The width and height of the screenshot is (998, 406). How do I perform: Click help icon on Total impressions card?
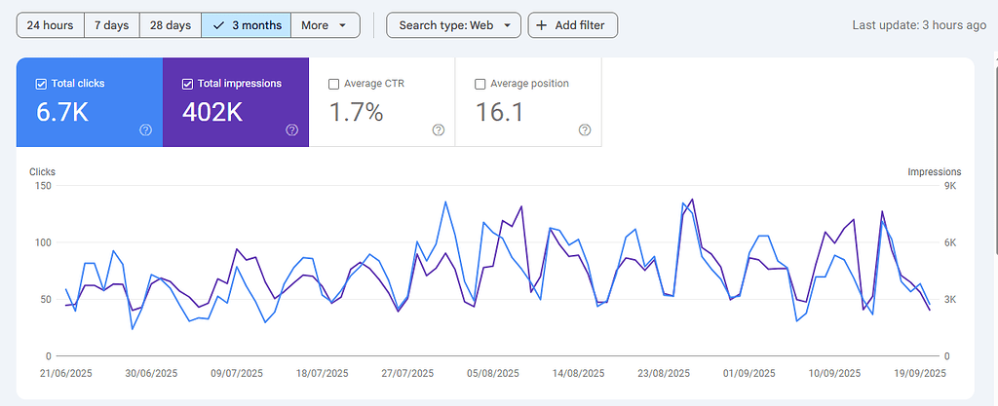point(291,130)
